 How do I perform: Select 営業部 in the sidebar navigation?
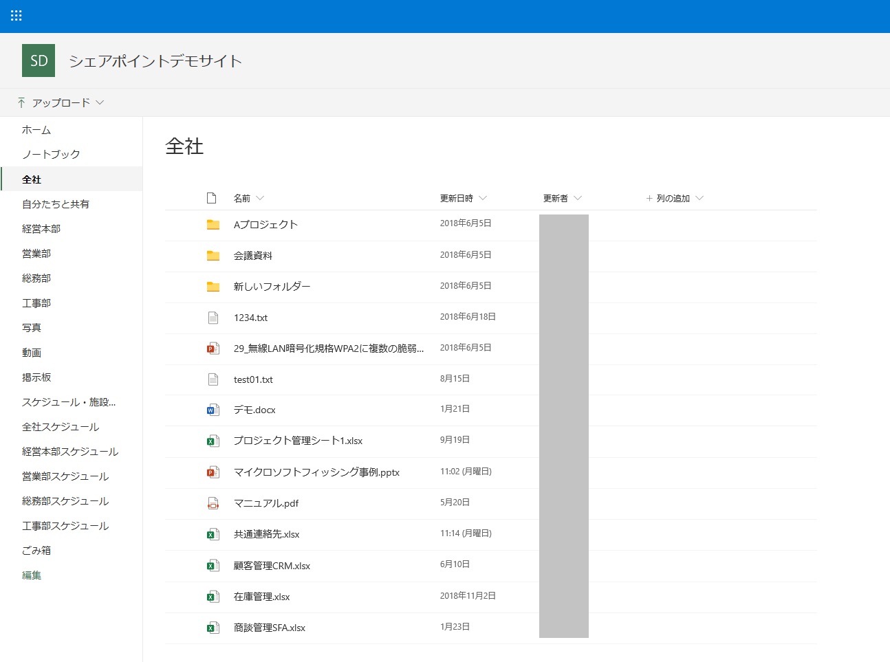[36, 254]
